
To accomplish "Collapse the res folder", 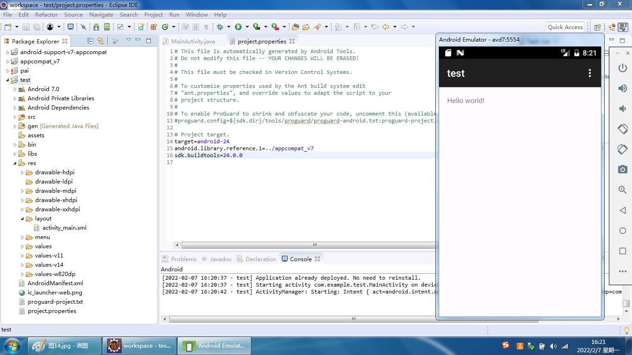I will 15,163.
